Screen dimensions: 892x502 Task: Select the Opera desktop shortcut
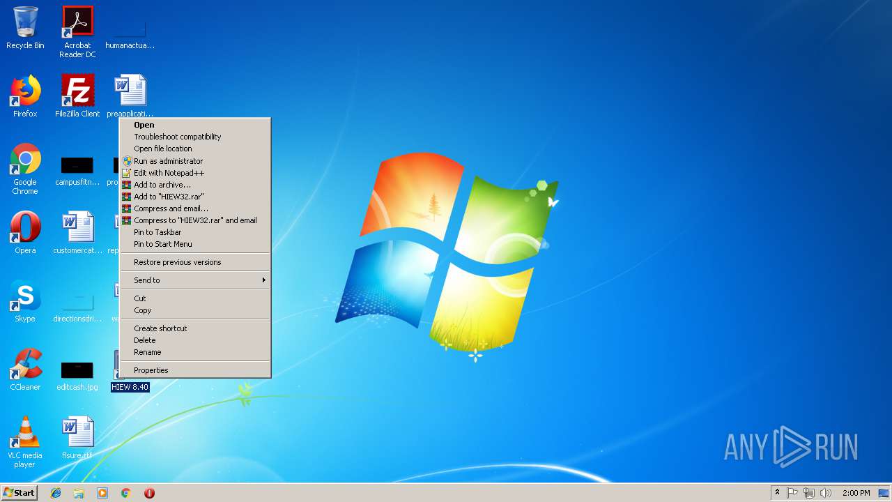click(x=25, y=233)
